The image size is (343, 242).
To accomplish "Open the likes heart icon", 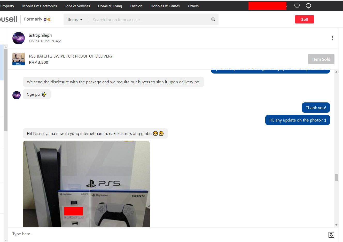I will (x=297, y=6).
